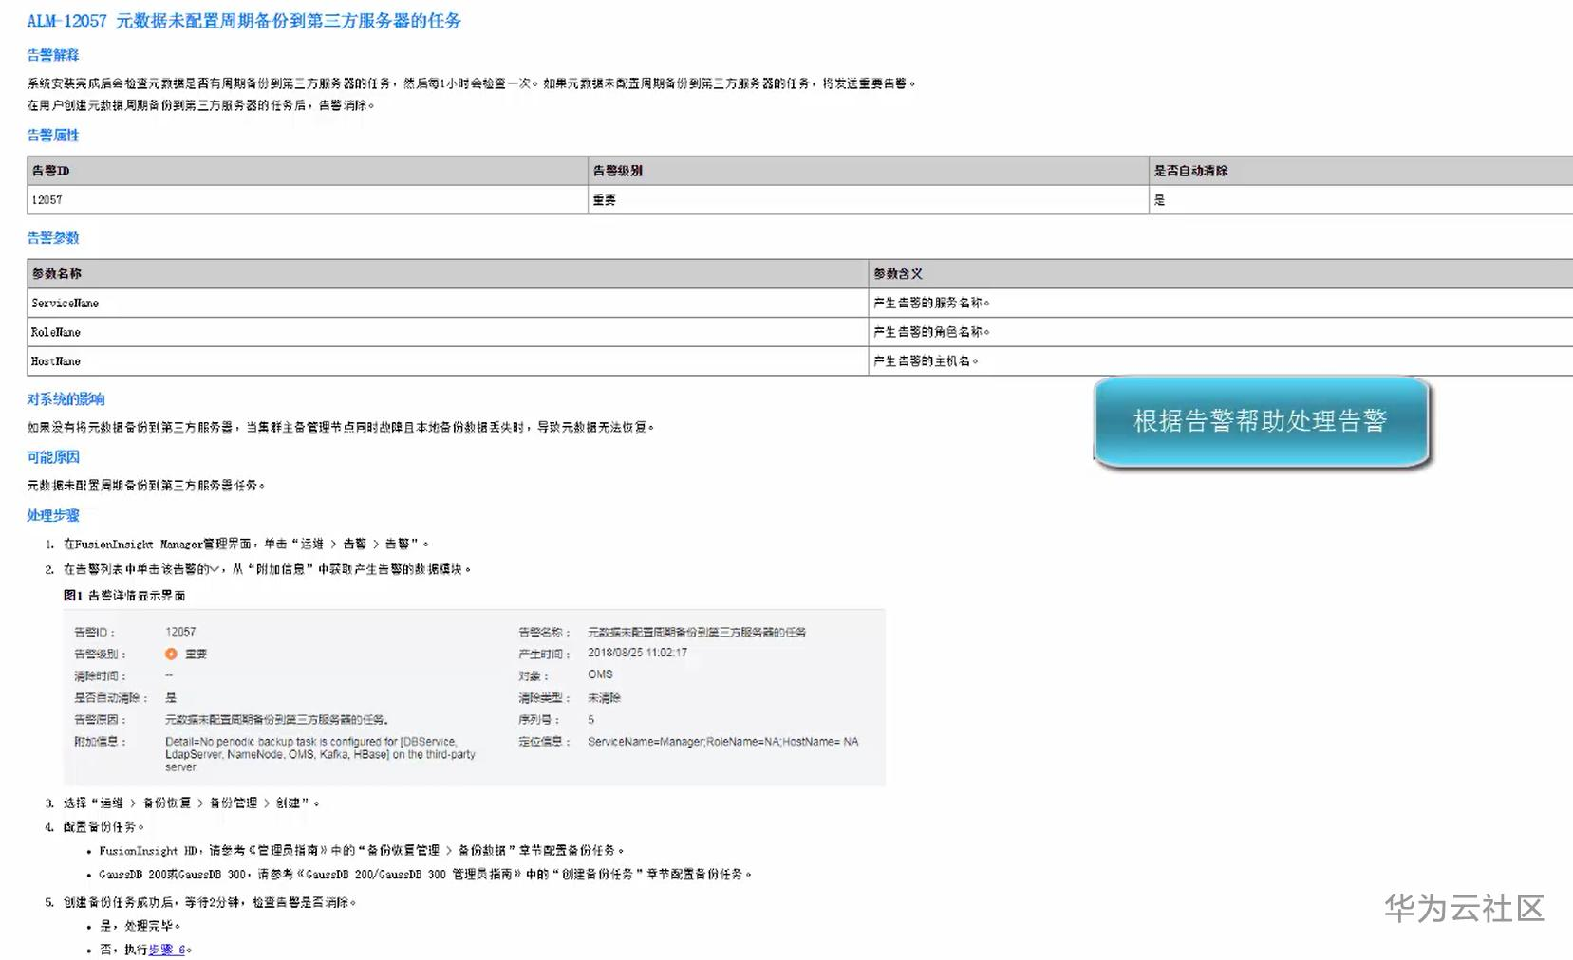The height and width of the screenshot is (960, 1573).
Task: Click the orange 重要 severity icon in the figure
Action: [171, 654]
